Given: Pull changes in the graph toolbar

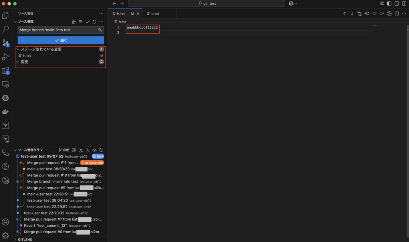Looking at the screenshot, I should coord(87,150).
